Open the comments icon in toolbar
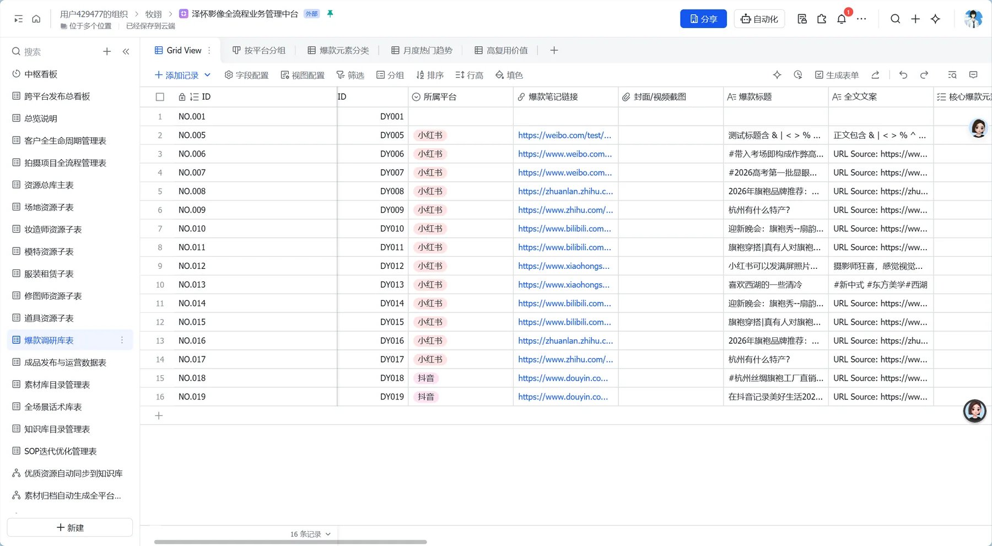Image resolution: width=992 pixels, height=546 pixels. tap(973, 75)
